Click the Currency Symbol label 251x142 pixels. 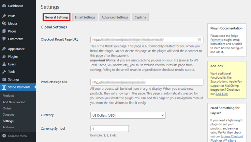pos(53,128)
